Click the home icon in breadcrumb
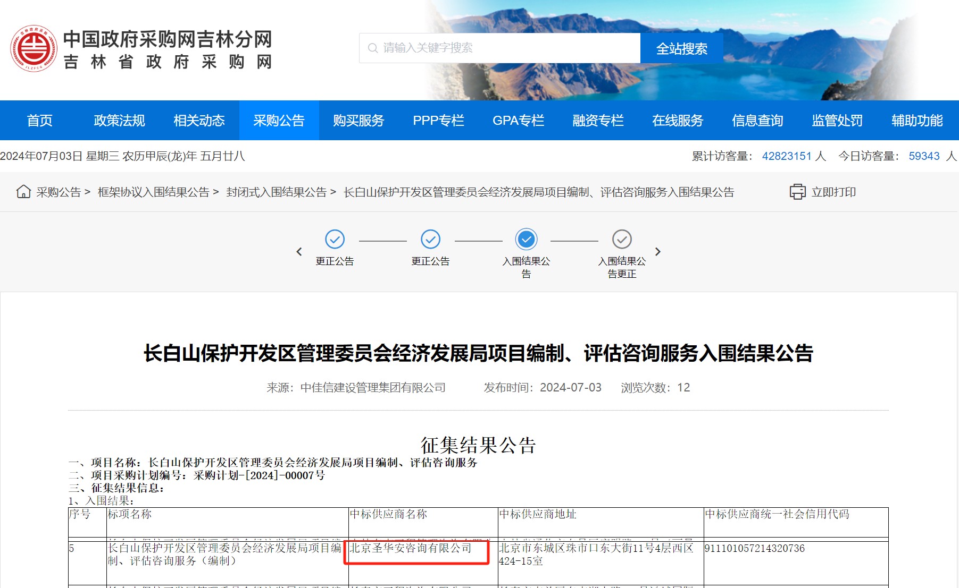This screenshot has height=588, width=959. (x=23, y=192)
